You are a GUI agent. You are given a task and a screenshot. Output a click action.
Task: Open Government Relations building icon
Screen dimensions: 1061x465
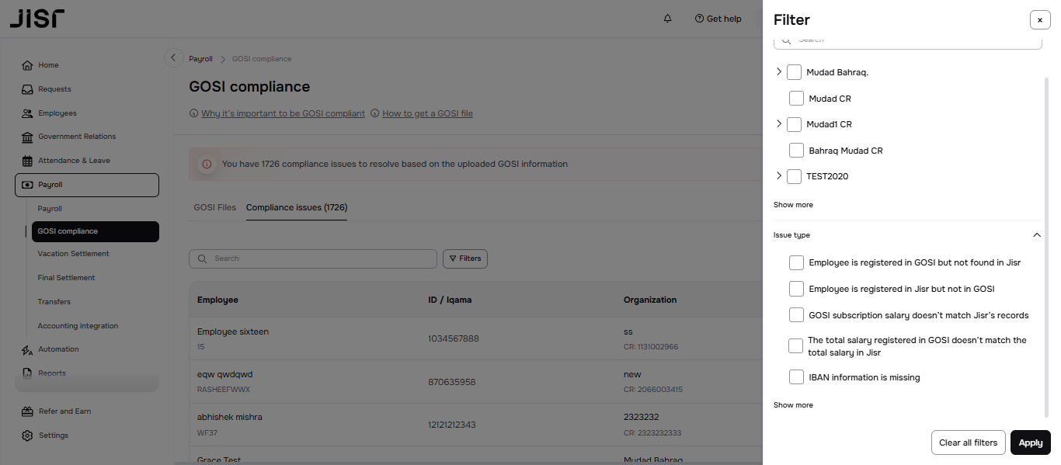tap(28, 137)
